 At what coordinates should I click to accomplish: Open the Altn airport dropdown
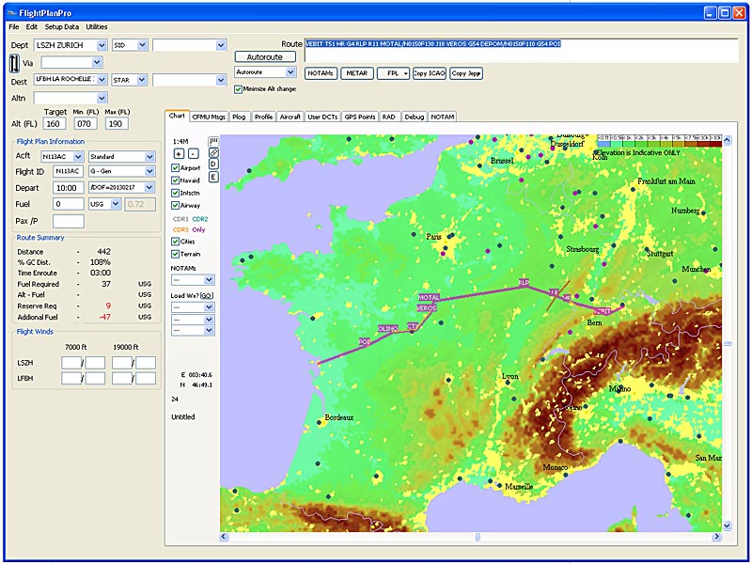click(x=102, y=99)
